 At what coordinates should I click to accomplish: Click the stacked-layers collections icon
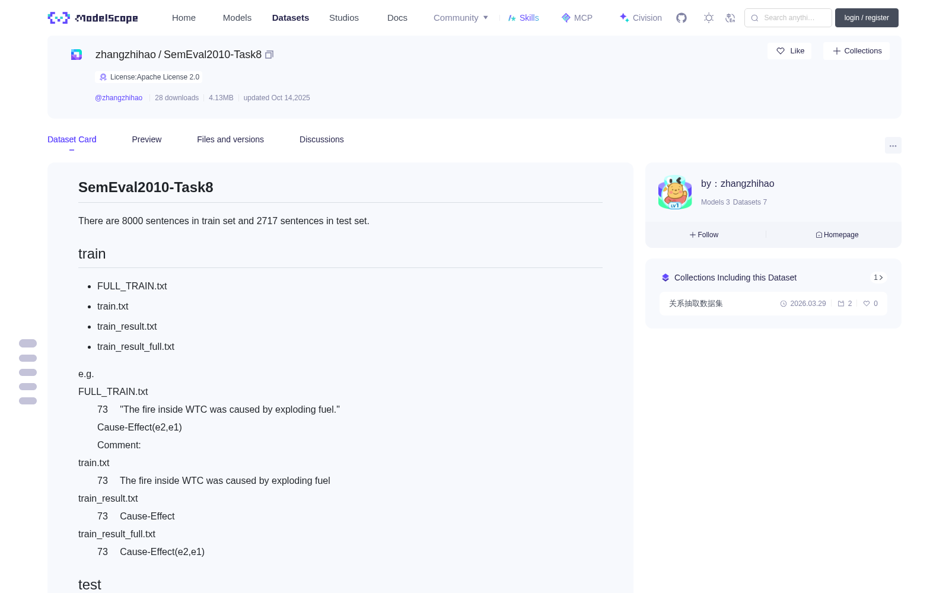pyautogui.click(x=665, y=278)
